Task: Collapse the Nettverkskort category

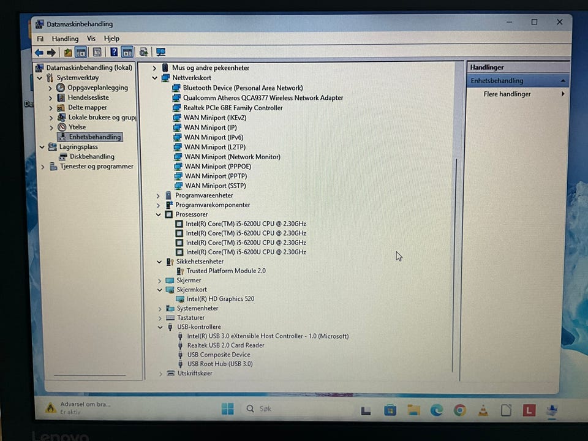Action: [x=154, y=78]
